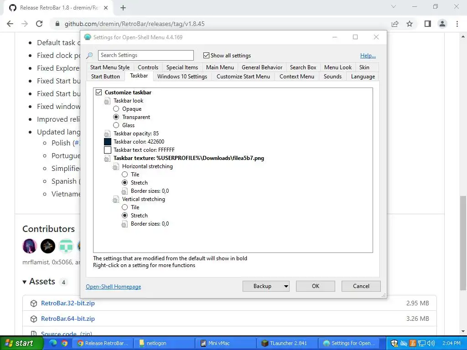The height and width of the screenshot is (350, 467).
Task: Select Tile under Vertical stretching
Action: [x=125, y=207]
